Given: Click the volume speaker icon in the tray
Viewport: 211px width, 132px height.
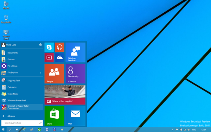Looking at the screenshot, I should pos(189,130).
